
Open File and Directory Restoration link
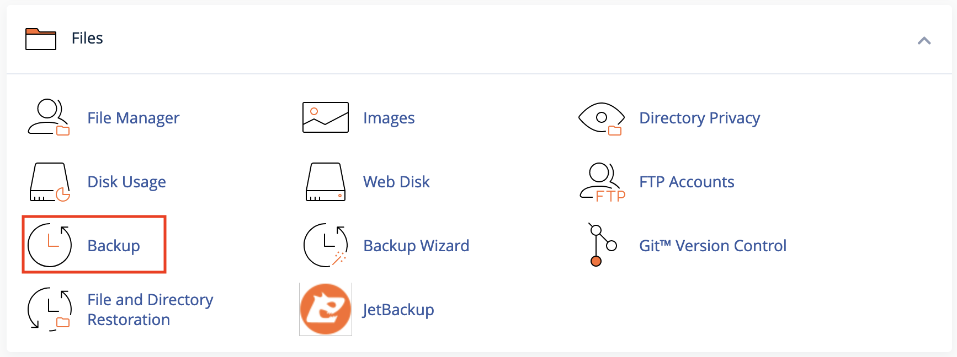point(150,310)
